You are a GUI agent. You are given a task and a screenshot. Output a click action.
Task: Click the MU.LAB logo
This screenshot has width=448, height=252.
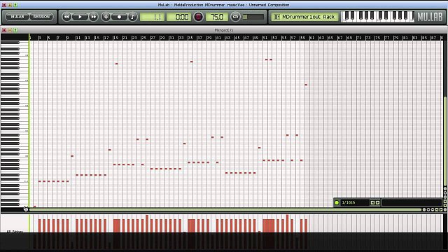[x=430, y=17]
